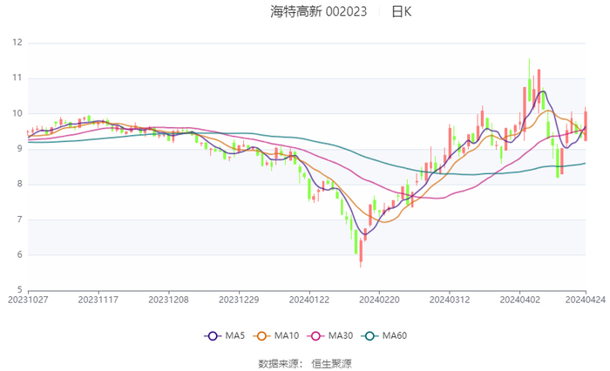Click the y-axis value 5 label
This screenshot has height=371, width=610.
pos(19,290)
